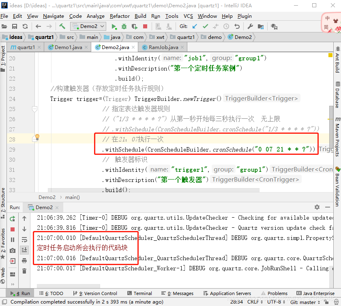This screenshot has width=341, height=306.
Task: Stop process in the Run panel
Action: tap(13, 229)
